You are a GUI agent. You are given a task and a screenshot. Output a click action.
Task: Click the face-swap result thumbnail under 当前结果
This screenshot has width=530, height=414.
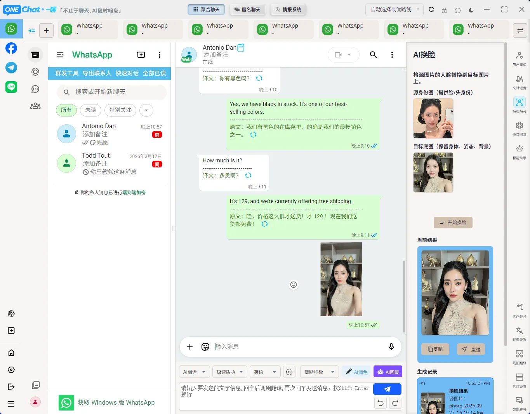point(455,292)
